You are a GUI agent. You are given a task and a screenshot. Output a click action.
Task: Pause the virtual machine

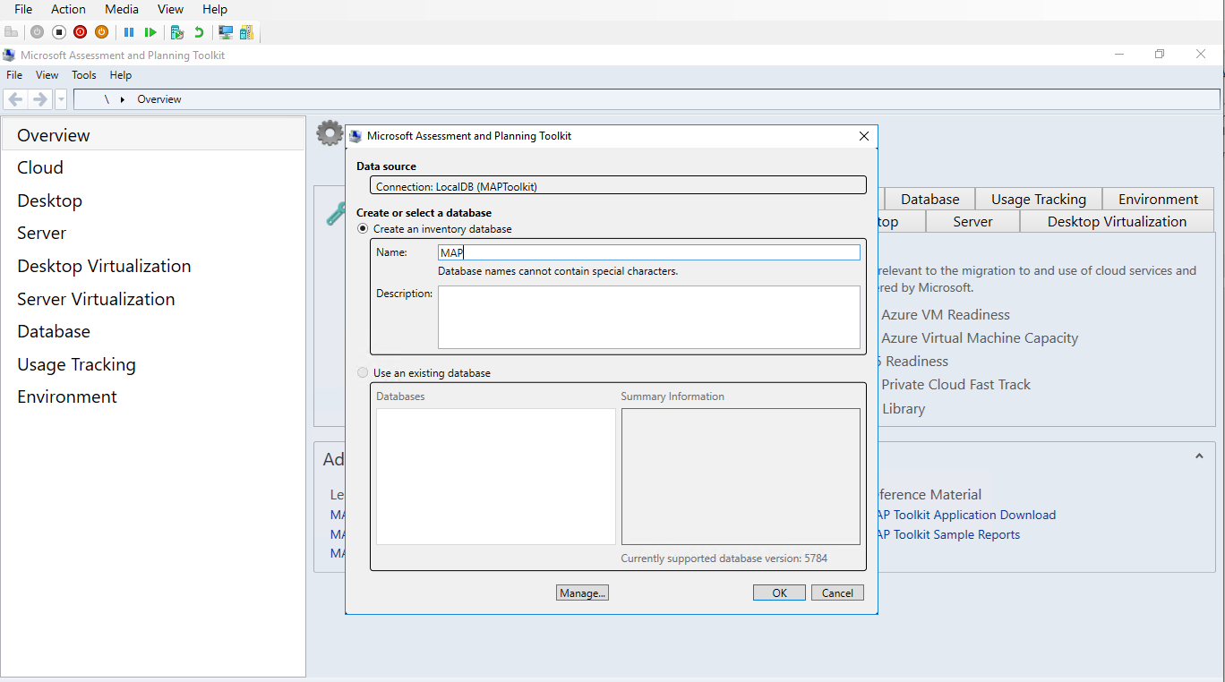pyautogui.click(x=129, y=32)
